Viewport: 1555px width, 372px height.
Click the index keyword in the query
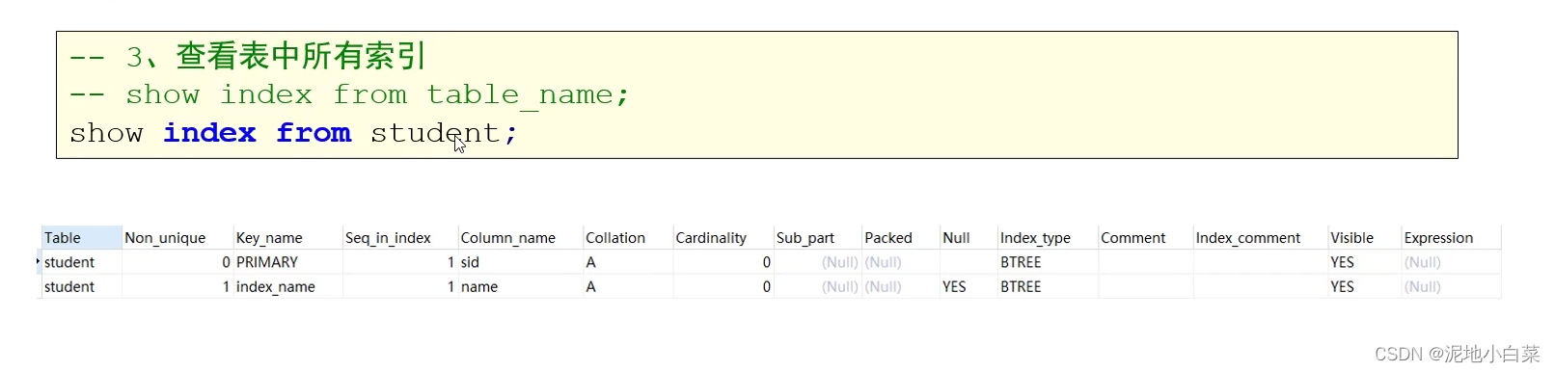point(209,133)
